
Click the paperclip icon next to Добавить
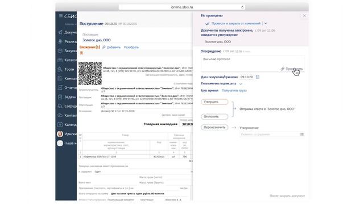click(x=104, y=47)
